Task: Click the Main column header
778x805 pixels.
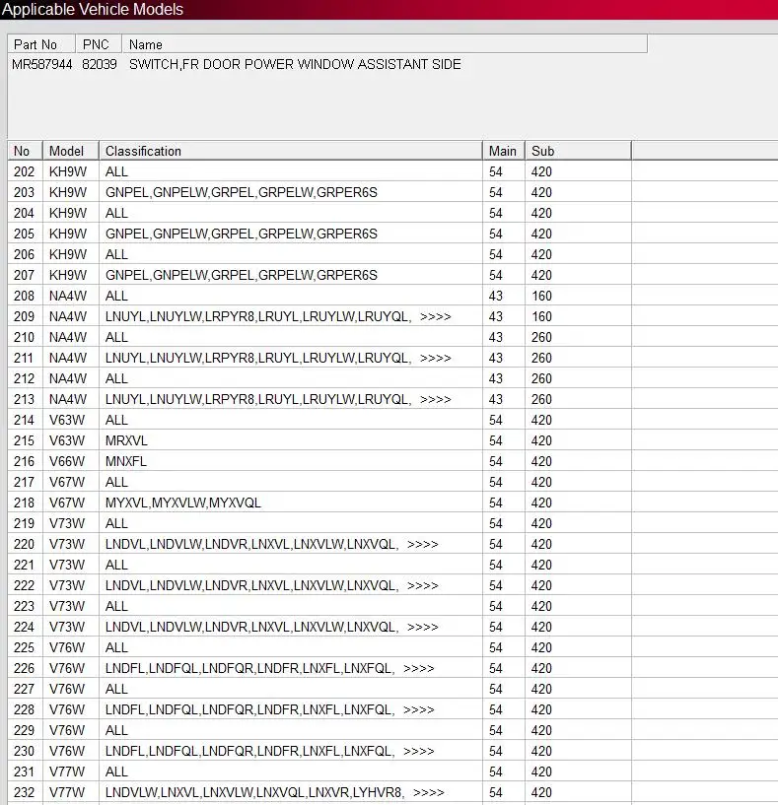Action: coord(504,151)
